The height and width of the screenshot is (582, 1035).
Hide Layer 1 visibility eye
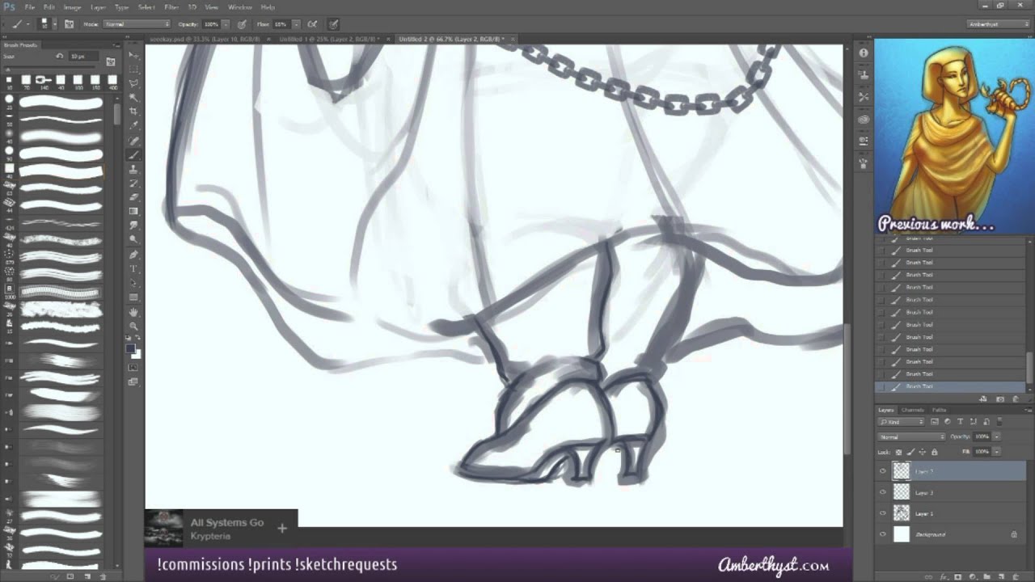882,513
